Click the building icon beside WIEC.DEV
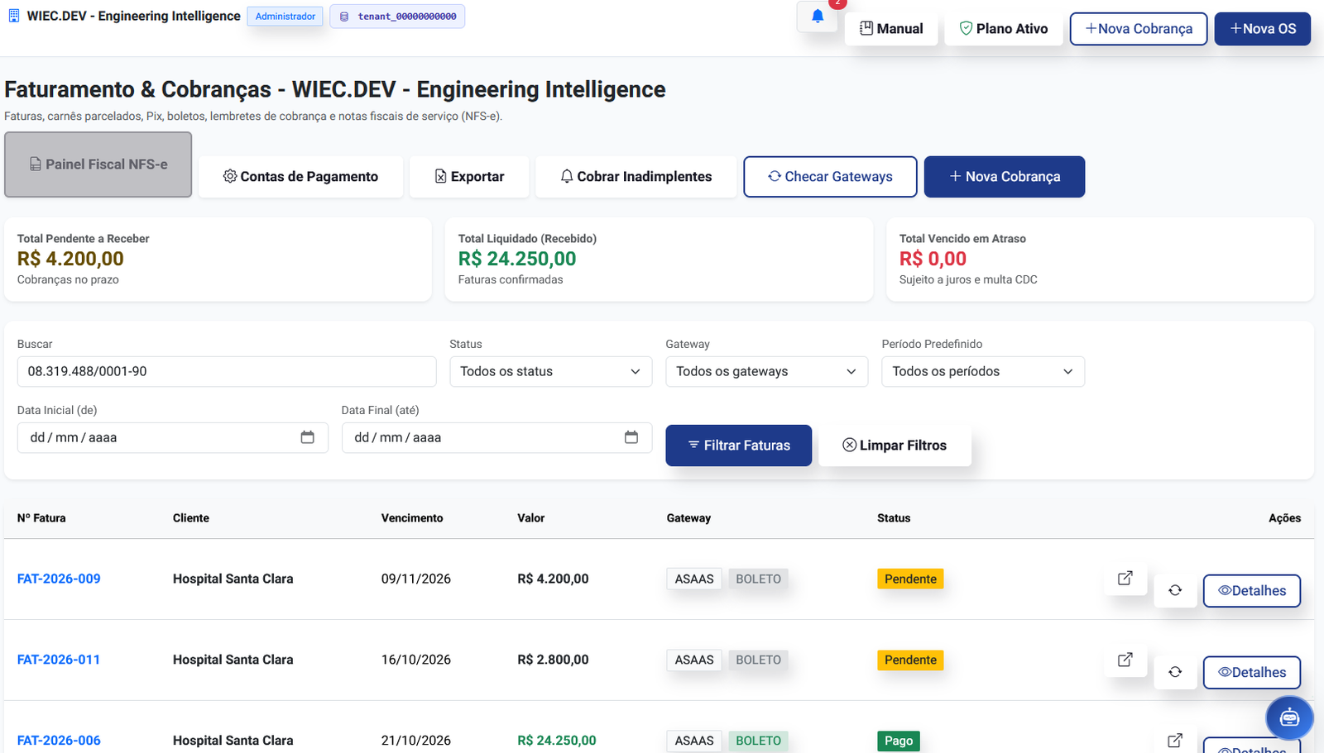 [x=13, y=16]
